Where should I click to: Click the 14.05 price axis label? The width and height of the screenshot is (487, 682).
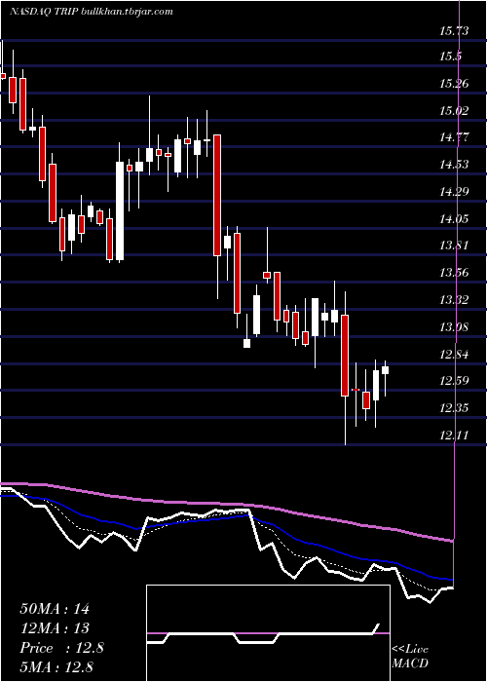tap(455, 218)
